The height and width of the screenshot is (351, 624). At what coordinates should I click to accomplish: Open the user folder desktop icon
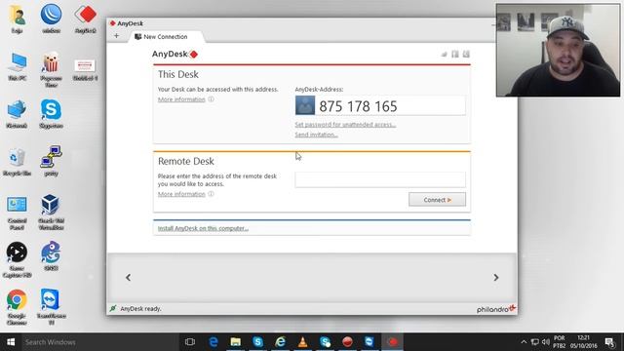[x=17, y=19]
